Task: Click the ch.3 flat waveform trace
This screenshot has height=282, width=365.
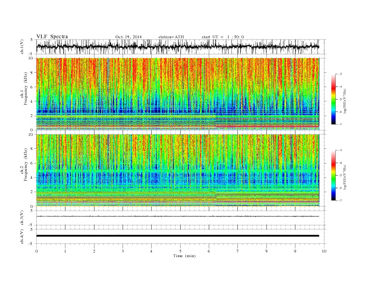Action: (177, 217)
